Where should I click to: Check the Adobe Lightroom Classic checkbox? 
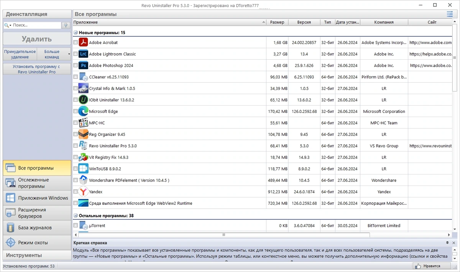76,54
